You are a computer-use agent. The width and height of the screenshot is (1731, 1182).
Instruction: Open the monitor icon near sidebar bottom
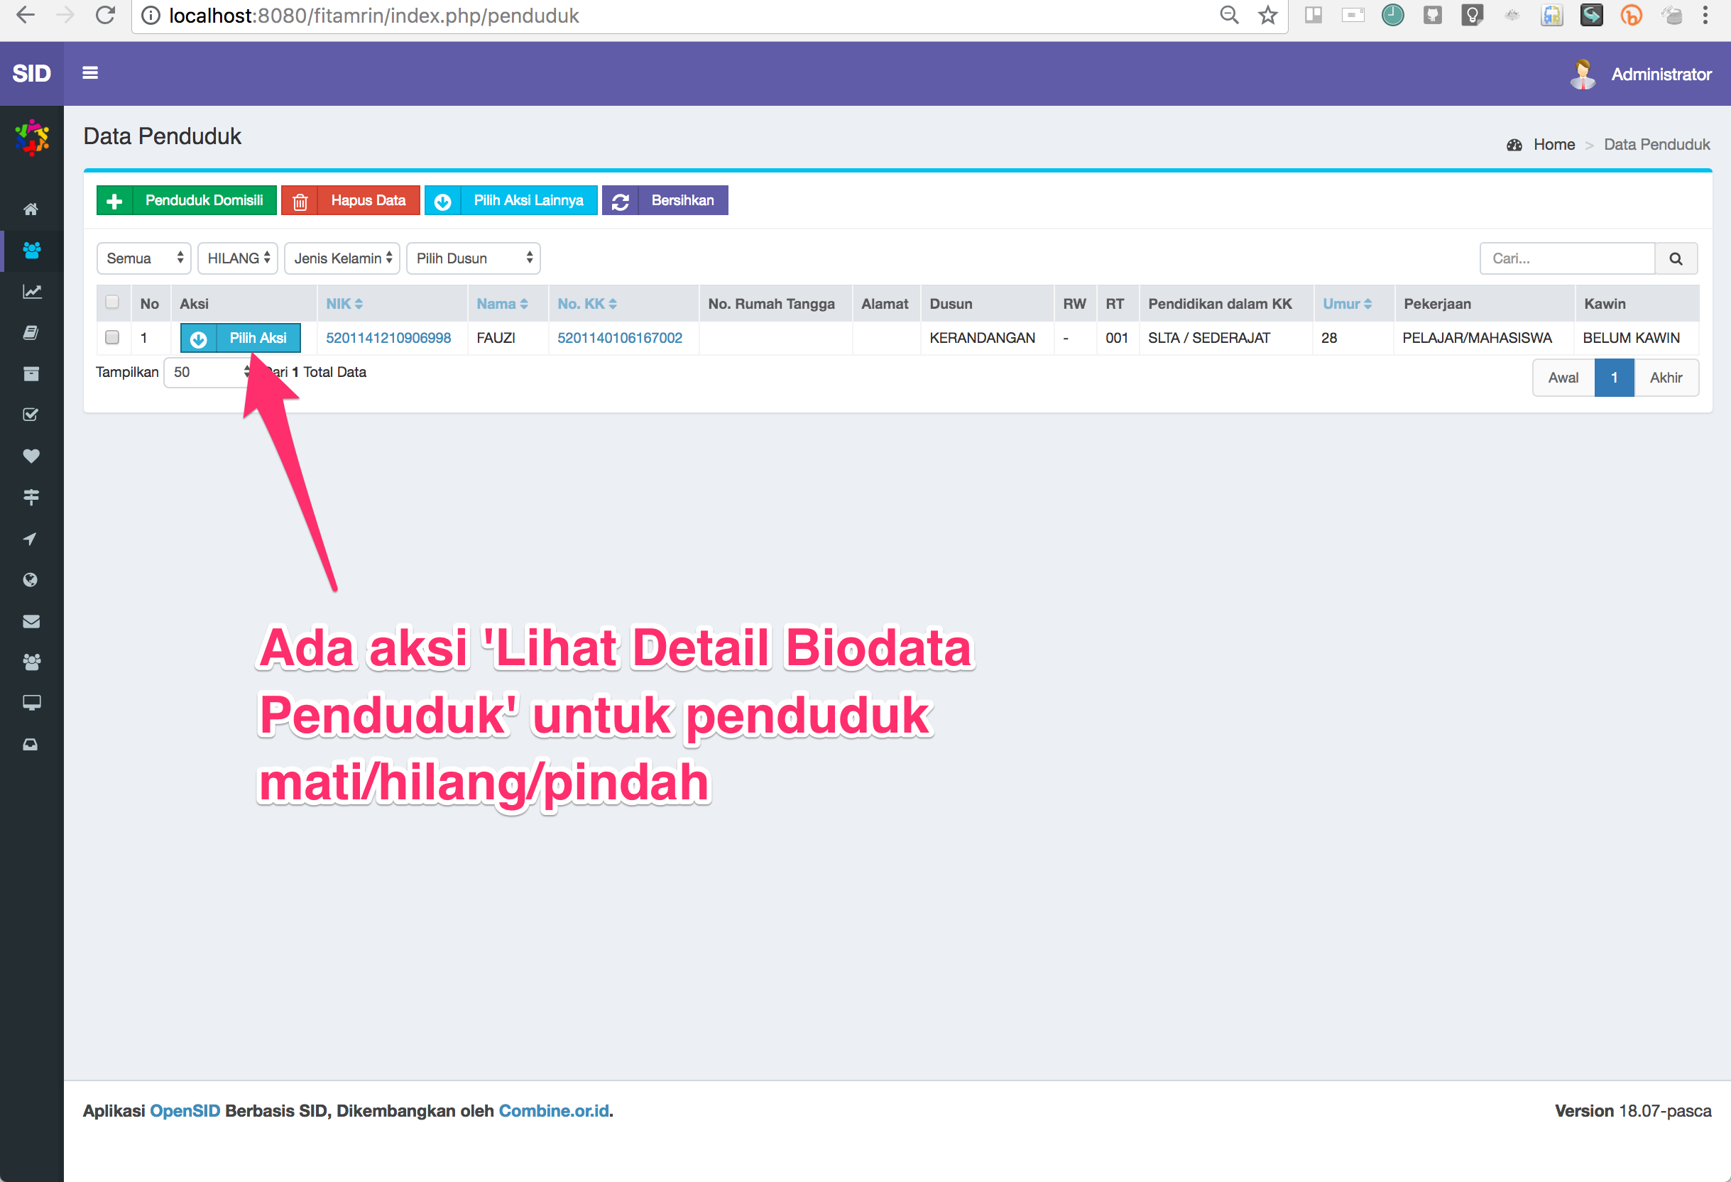pos(31,702)
